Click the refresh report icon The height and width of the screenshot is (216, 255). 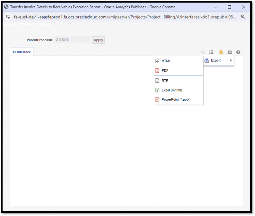202,52
